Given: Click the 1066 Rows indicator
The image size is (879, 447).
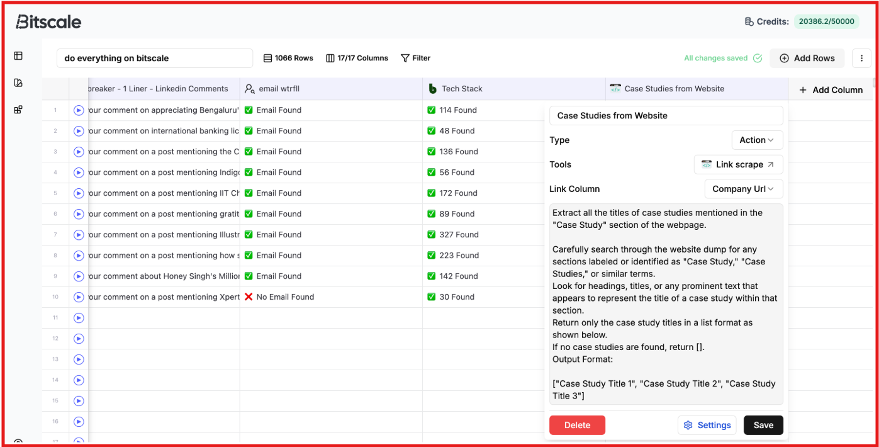Looking at the screenshot, I should point(288,58).
